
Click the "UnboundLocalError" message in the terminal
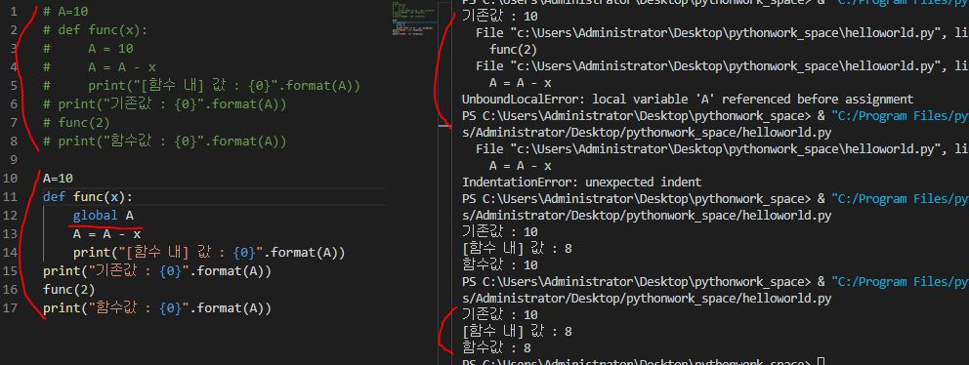[x=688, y=100]
